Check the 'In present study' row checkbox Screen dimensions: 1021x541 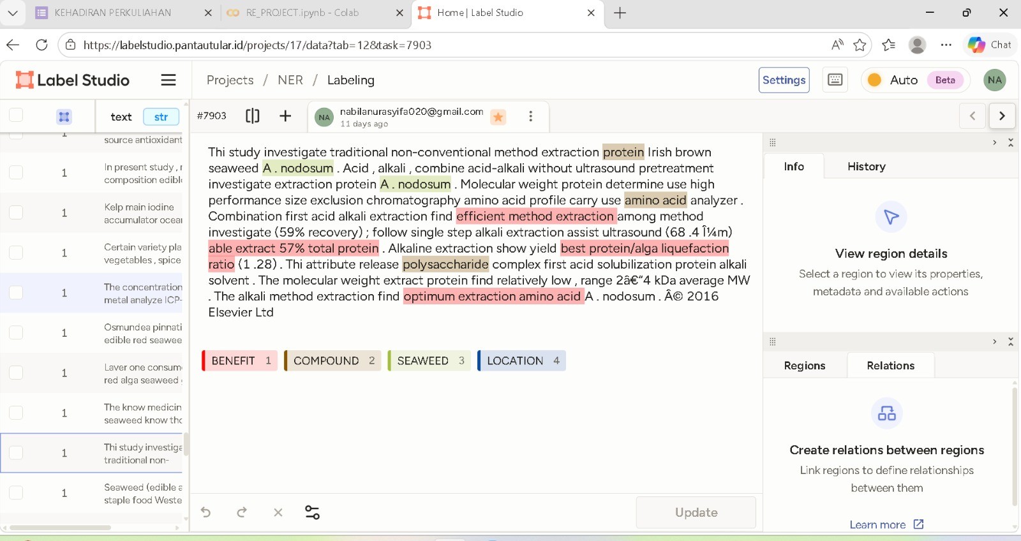coord(16,172)
